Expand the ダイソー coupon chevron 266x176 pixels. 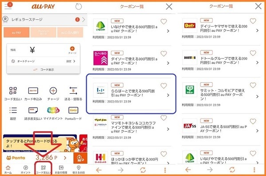click(168, 63)
